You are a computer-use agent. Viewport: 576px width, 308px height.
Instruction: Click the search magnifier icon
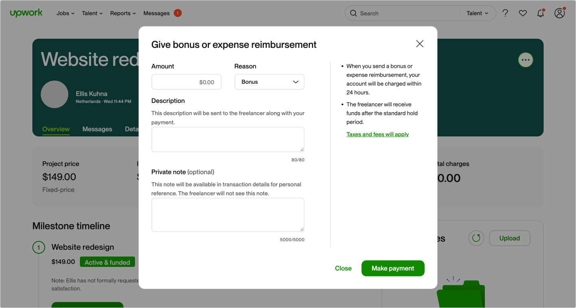pyautogui.click(x=353, y=13)
